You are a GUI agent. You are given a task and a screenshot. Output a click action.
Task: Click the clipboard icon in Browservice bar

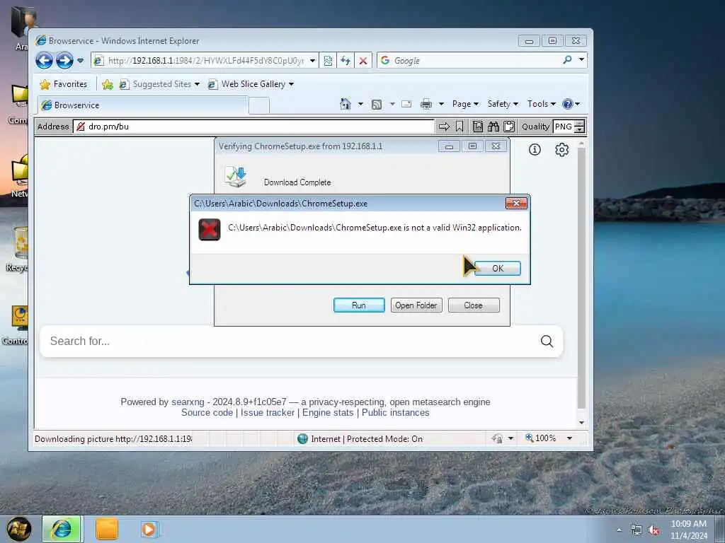509,127
